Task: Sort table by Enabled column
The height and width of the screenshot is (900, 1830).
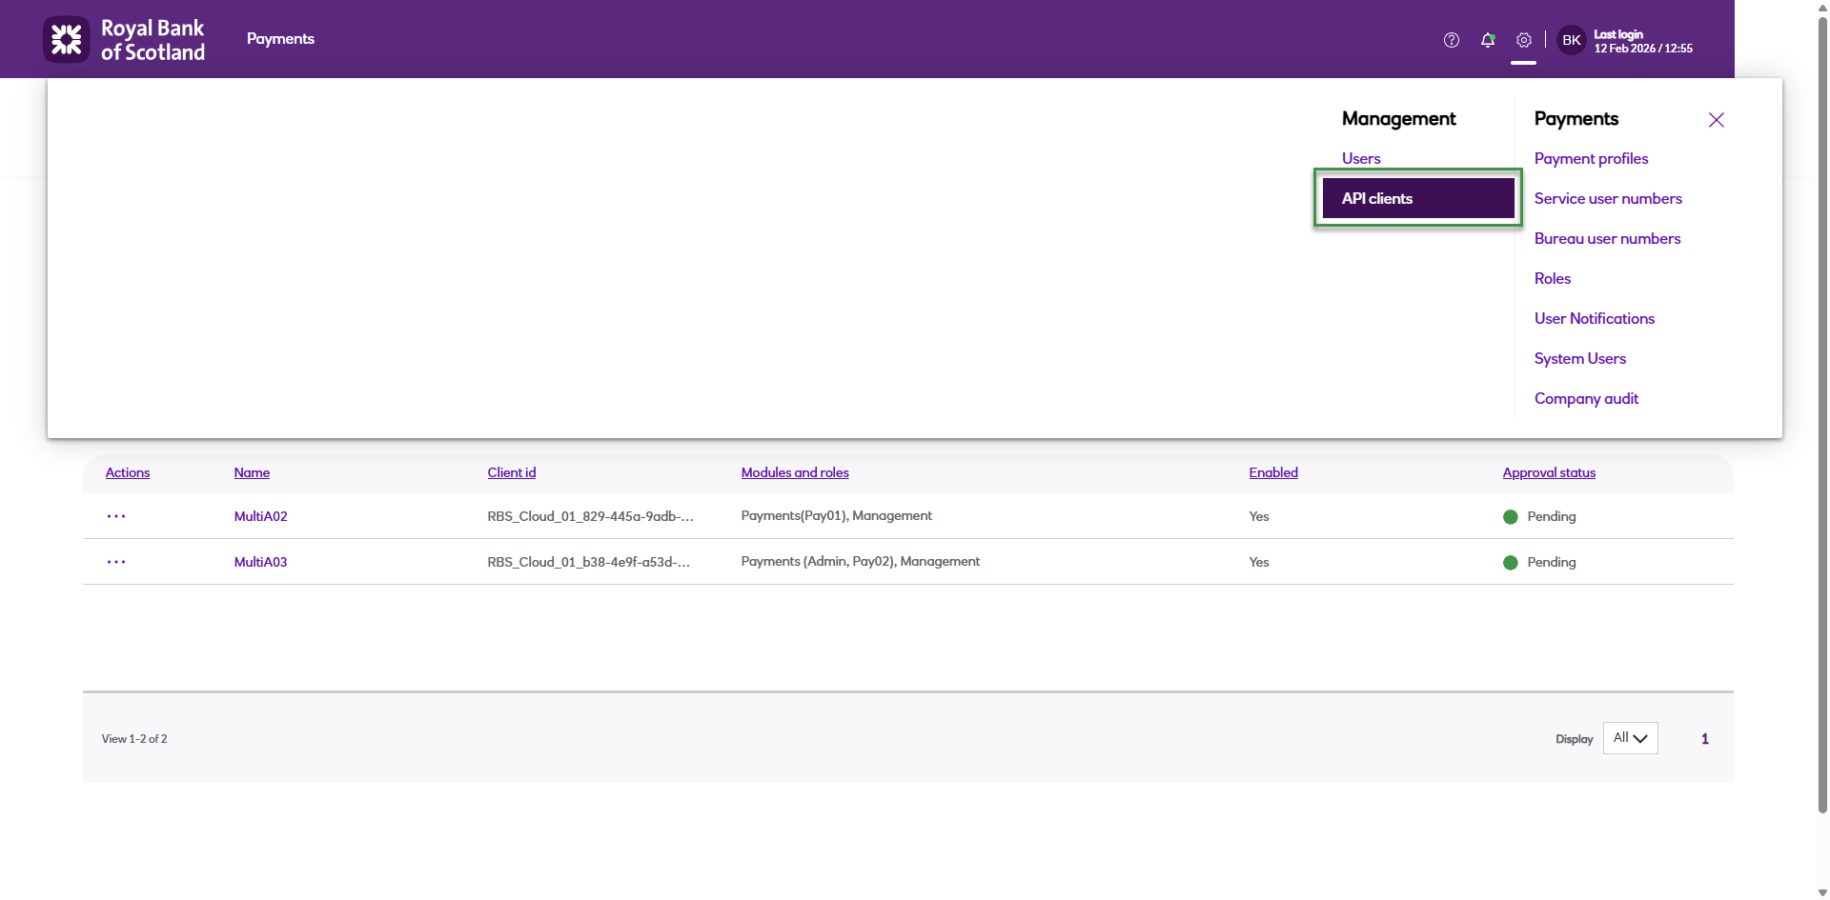Action: click(1273, 473)
